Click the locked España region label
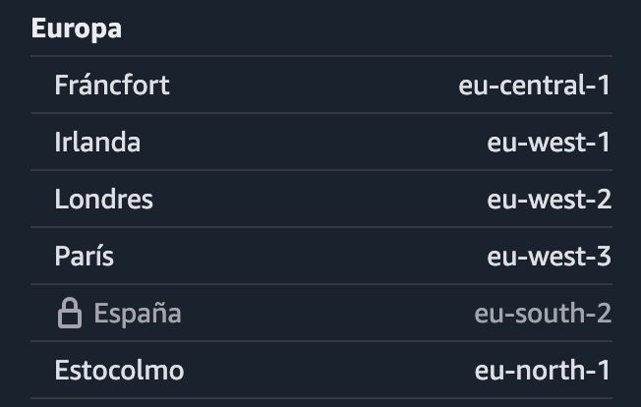This screenshot has height=407, width=641. (138, 314)
